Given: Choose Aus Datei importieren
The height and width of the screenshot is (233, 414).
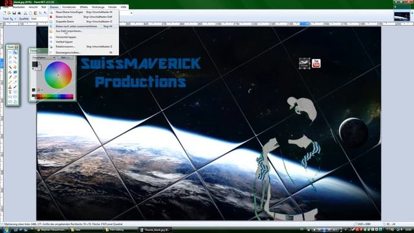Looking at the screenshot, I should (84, 31).
